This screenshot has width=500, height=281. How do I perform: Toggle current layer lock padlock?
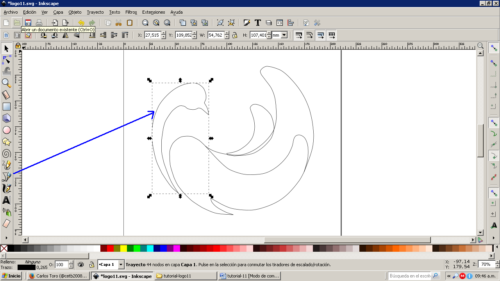(x=91, y=265)
